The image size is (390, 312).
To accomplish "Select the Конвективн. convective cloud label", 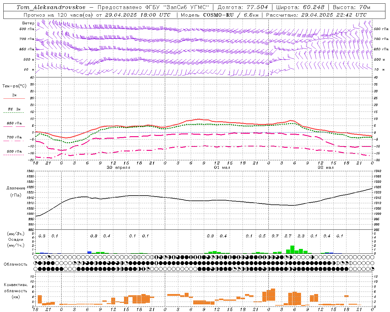I will pos(16,285).
